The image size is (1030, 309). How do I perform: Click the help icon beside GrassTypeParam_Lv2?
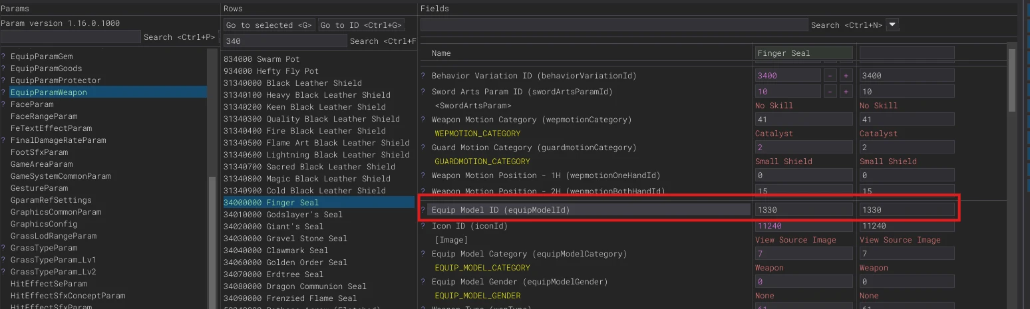click(x=3, y=272)
